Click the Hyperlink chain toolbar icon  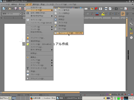(x=121, y=9)
